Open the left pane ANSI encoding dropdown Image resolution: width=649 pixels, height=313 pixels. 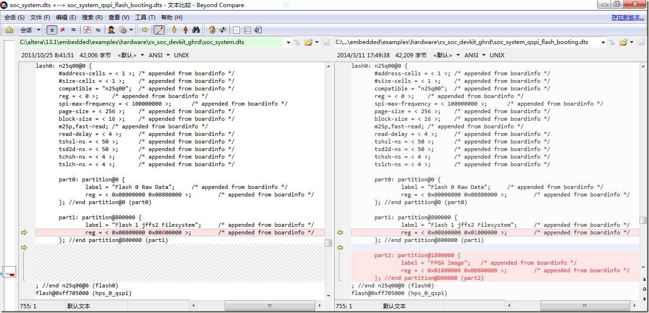[x=159, y=55]
